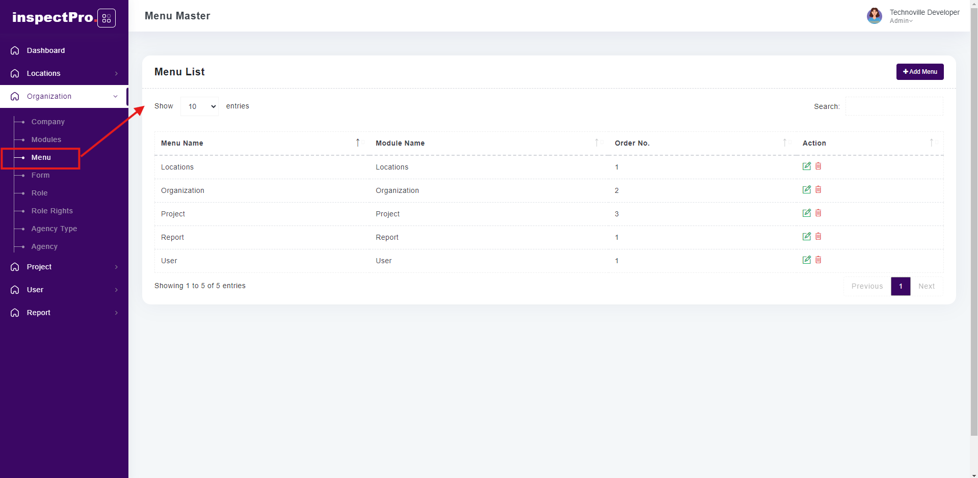Click the user profile avatar

874,16
